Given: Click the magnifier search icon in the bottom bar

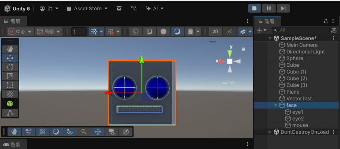Looking at the screenshot, I should click(84, 132).
